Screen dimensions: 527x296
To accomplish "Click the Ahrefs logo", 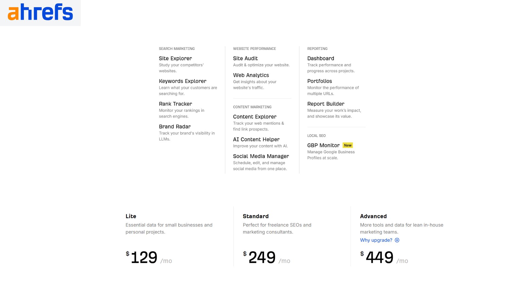I will pyautogui.click(x=40, y=12).
